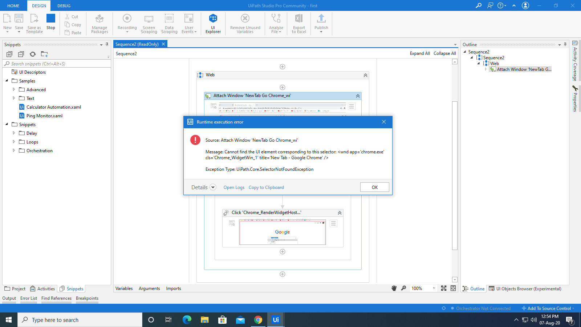581x327 pixels.
Task: Click the fit to screen icon
Action: [x=444, y=288]
